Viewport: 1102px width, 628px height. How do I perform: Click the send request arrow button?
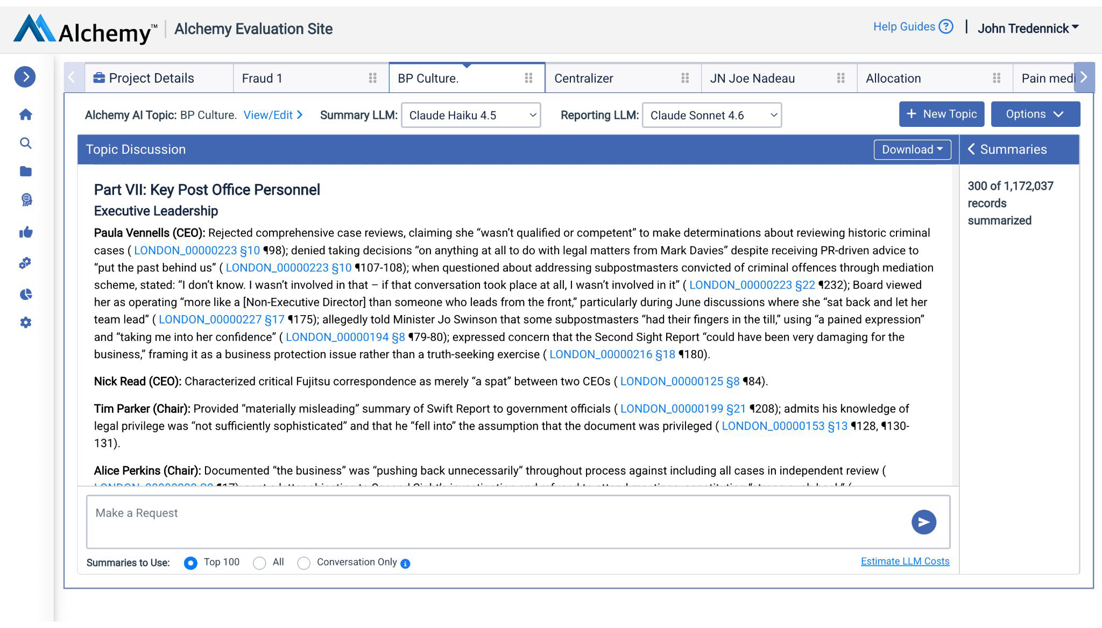pos(923,522)
